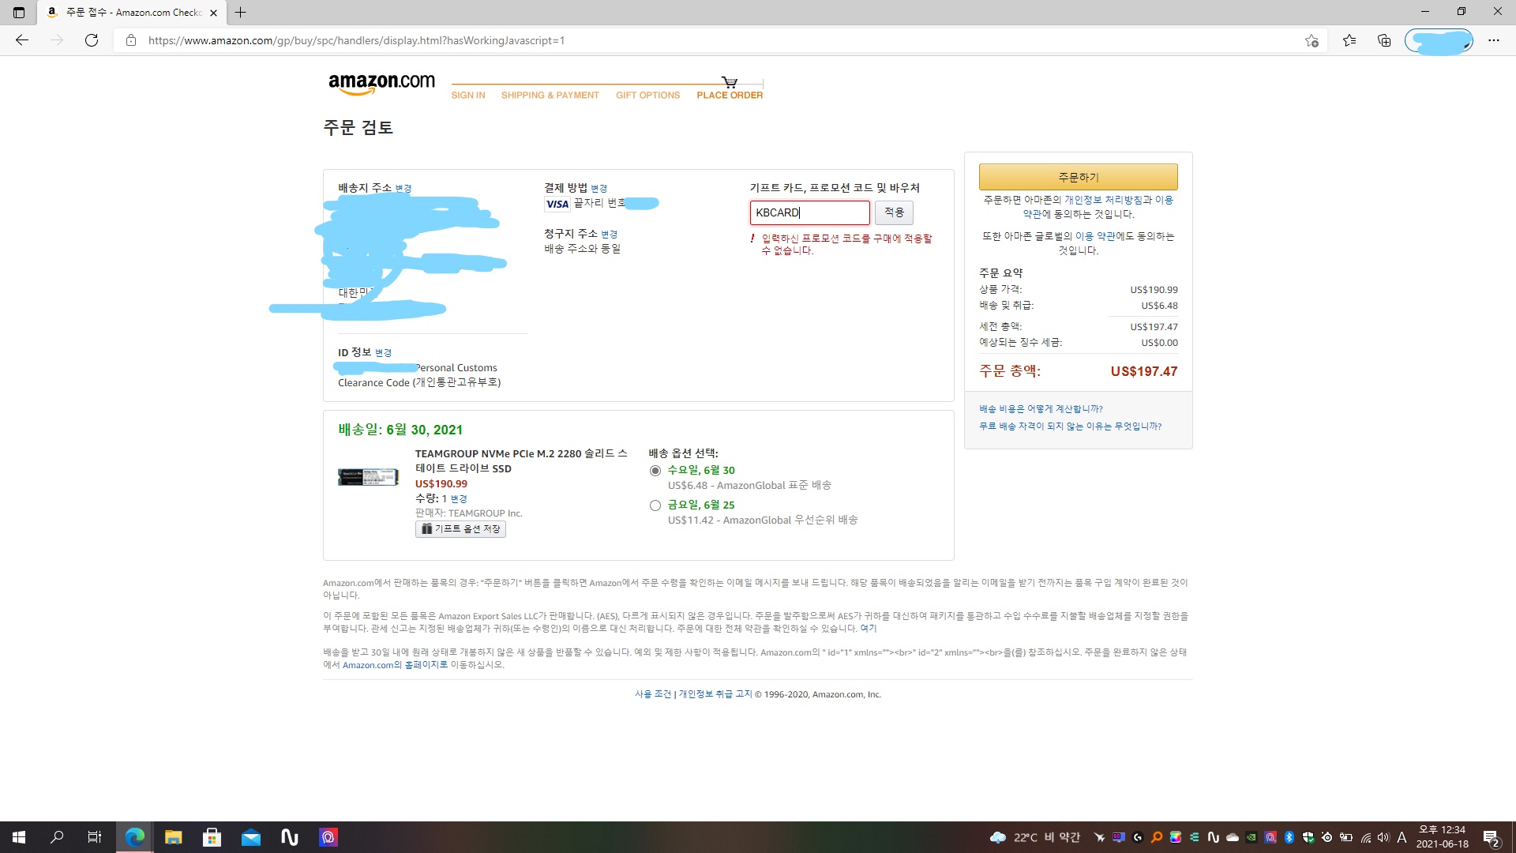Image resolution: width=1516 pixels, height=853 pixels.
Task: Click the IME language indicator A
Action: (1402, 837)
